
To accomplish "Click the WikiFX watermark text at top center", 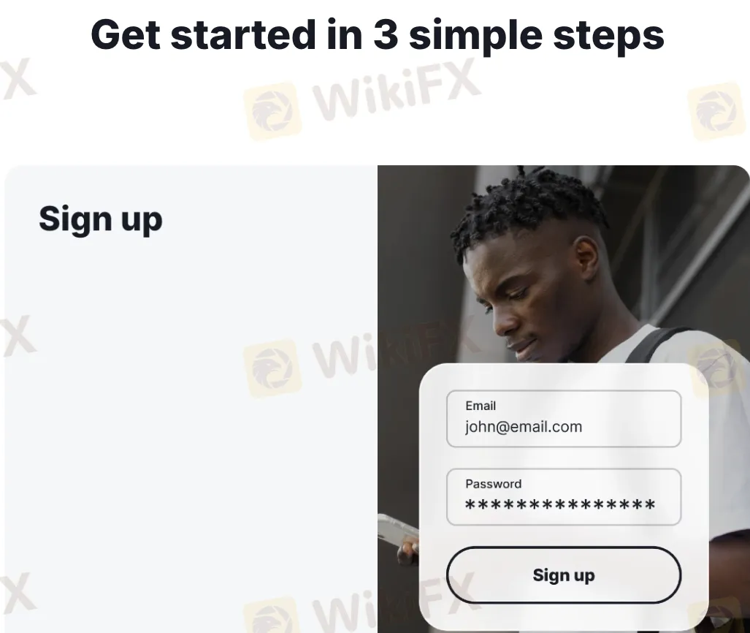I will (396, 91).
